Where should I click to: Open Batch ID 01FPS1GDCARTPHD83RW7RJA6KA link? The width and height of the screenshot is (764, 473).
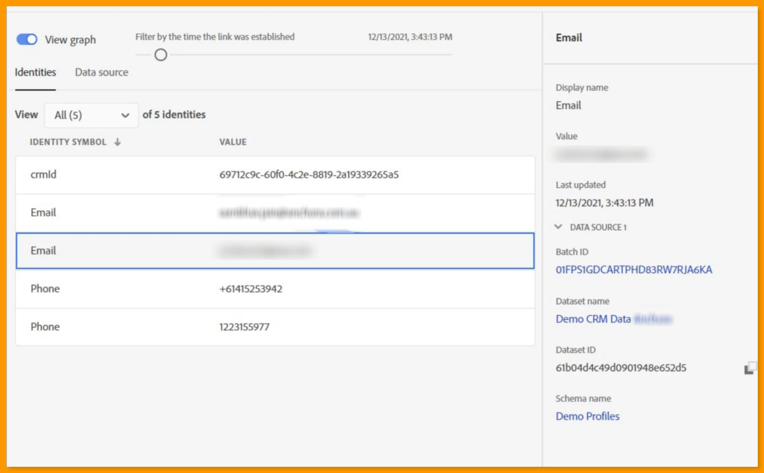[x=634, y=270]
